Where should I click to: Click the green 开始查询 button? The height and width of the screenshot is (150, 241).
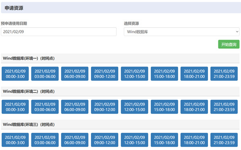(229, 44)
